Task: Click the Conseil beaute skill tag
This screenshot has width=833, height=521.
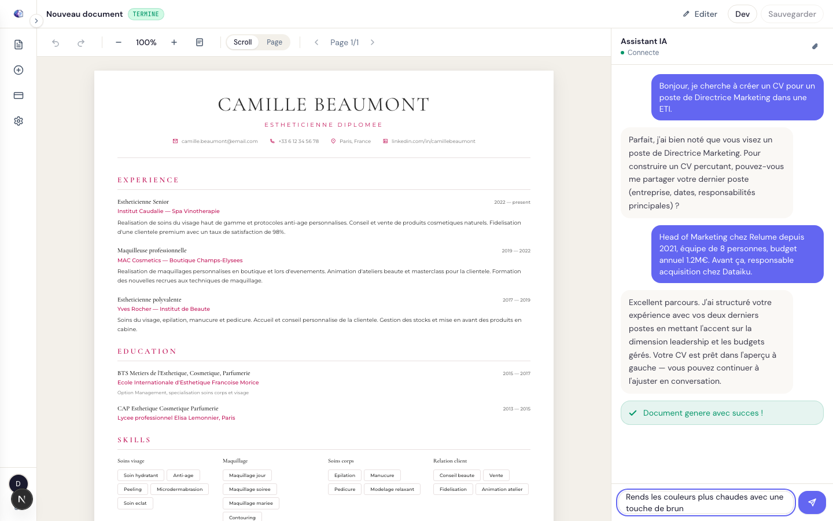Action: click(457, 475)
